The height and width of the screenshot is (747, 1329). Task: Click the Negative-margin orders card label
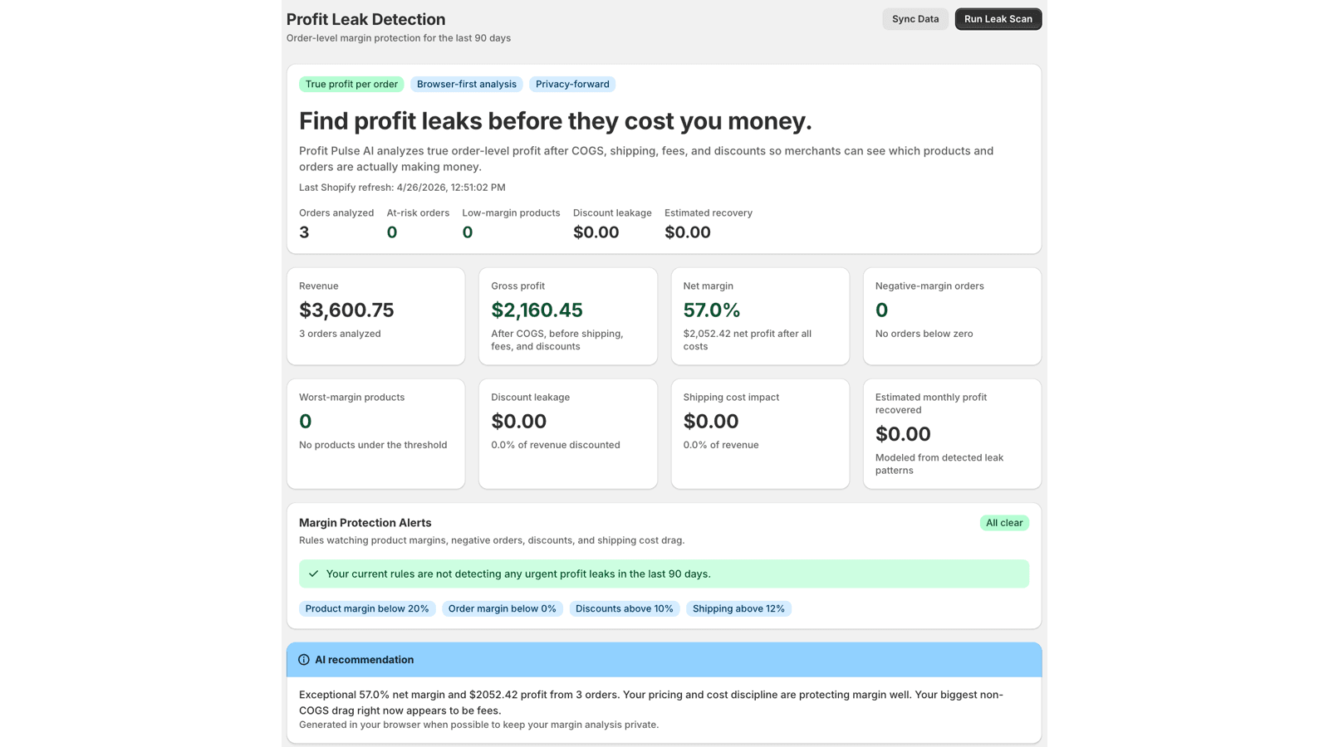click(x=929, y=286)
